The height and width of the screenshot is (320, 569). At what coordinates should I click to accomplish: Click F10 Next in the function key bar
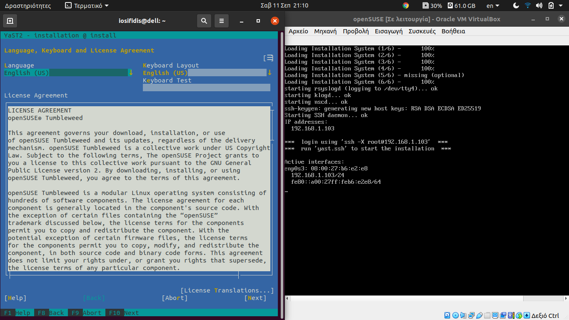124,313
